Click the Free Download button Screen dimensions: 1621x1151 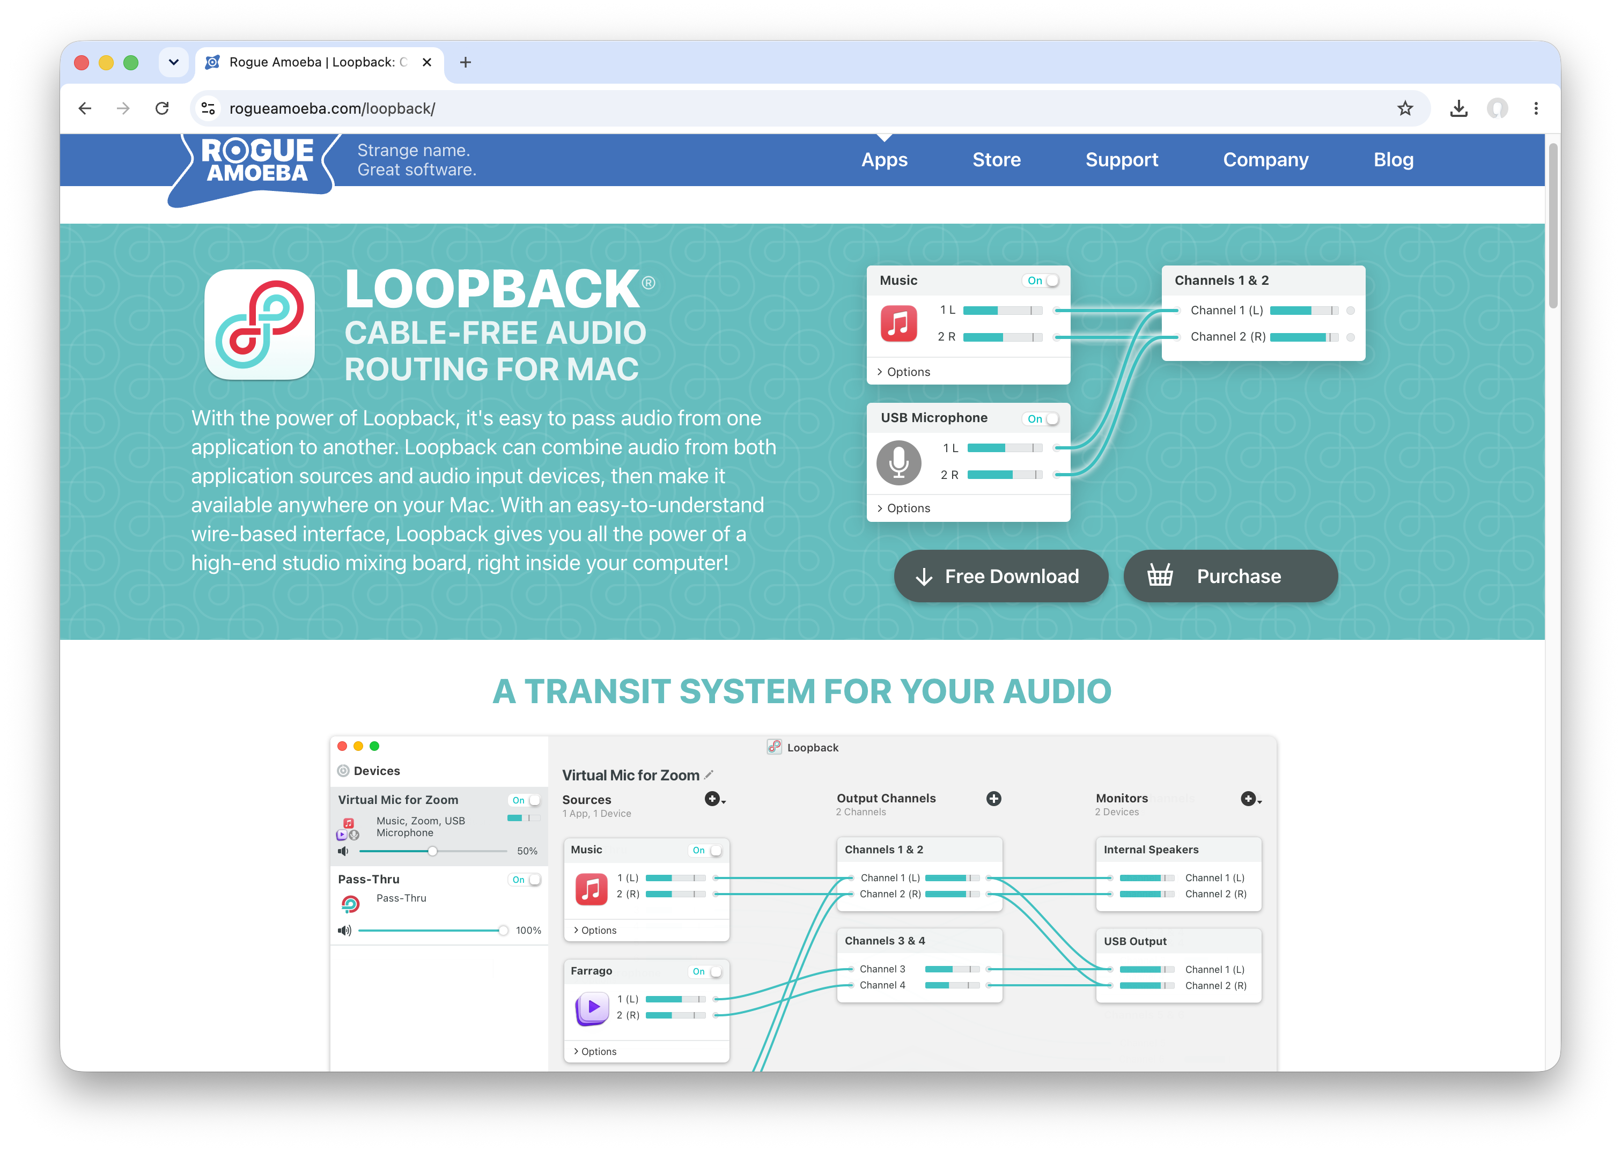point(1001,576)
